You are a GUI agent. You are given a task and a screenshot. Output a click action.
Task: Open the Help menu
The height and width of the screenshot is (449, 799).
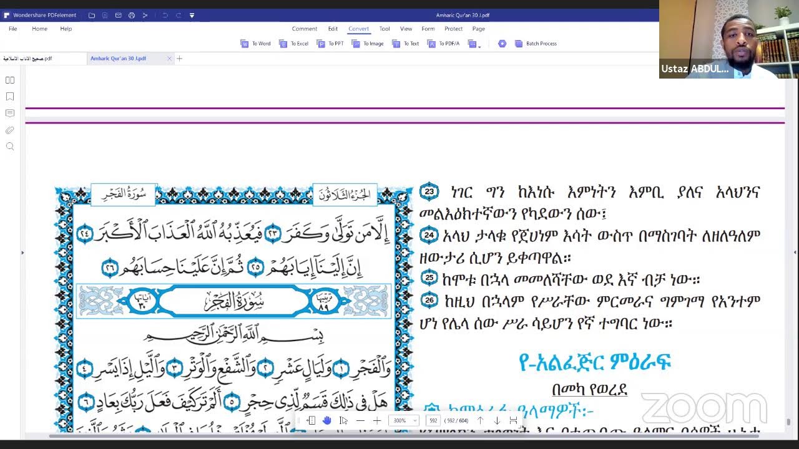(66, 29)
